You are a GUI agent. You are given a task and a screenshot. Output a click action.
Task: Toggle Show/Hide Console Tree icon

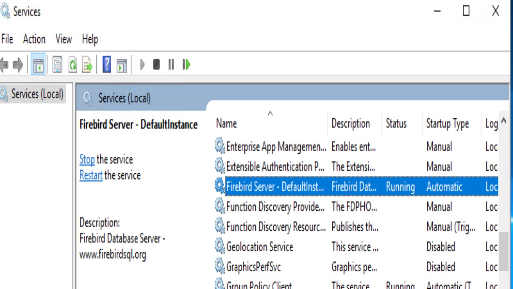click(38, 65)
